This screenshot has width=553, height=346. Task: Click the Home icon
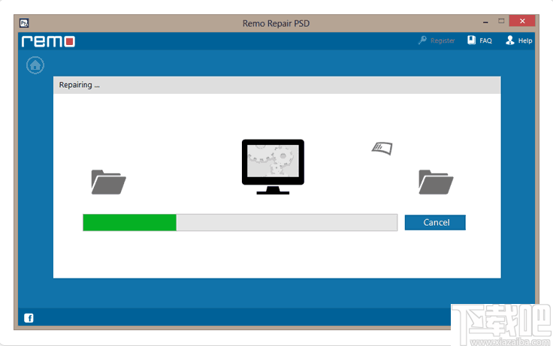point(35,65)
